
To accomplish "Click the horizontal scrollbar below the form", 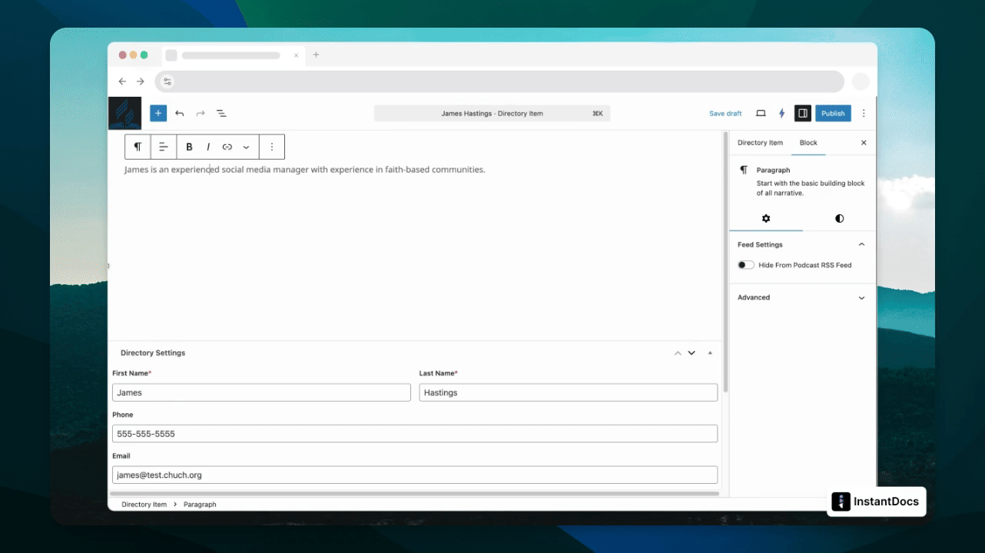I will pyautogui.click(x=415, y=493).
